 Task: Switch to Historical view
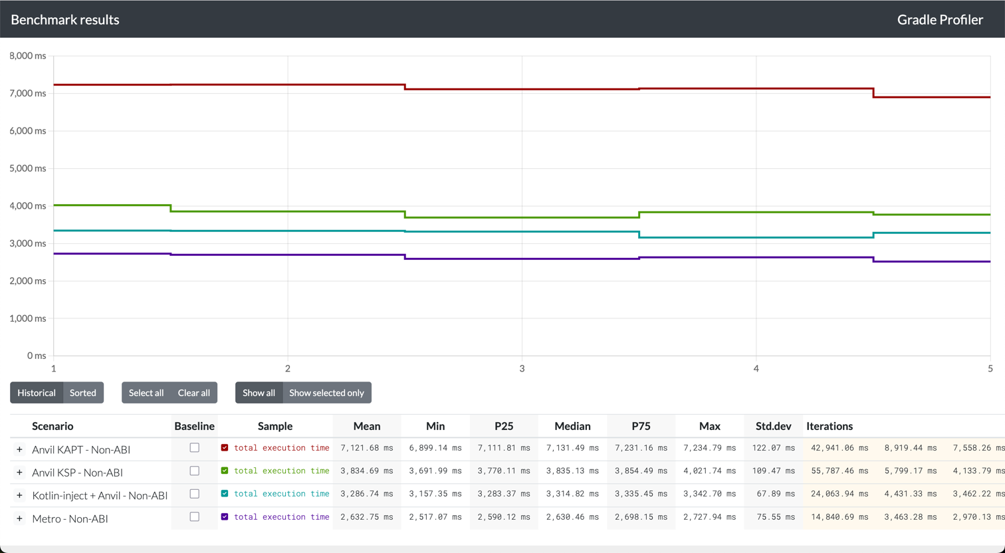pyautogui.click(x=37, y=393)
